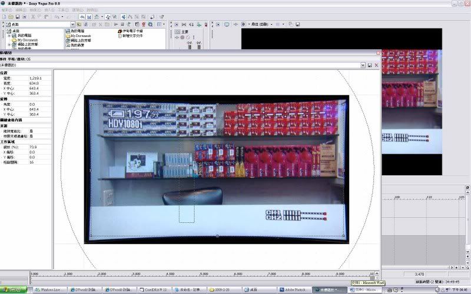471x294 pixels.
Task: Open the 工具(T) menu
Action: [63, 10]
